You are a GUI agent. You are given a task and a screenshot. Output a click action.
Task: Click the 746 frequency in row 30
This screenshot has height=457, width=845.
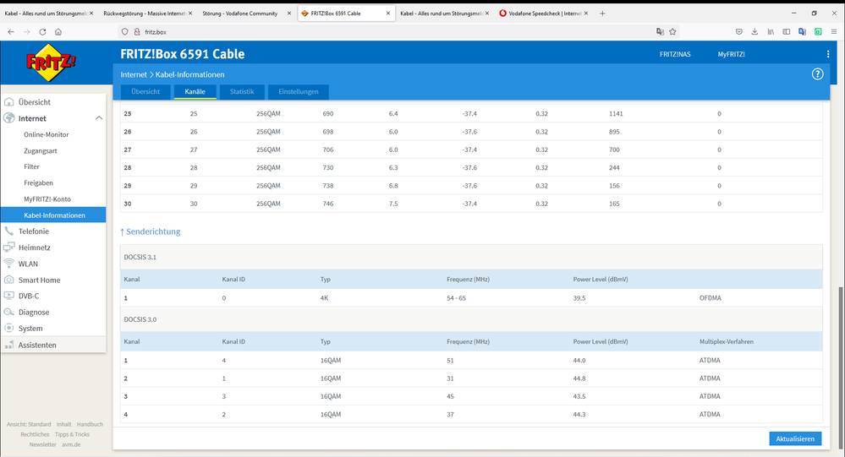click(x=328, y=204)
